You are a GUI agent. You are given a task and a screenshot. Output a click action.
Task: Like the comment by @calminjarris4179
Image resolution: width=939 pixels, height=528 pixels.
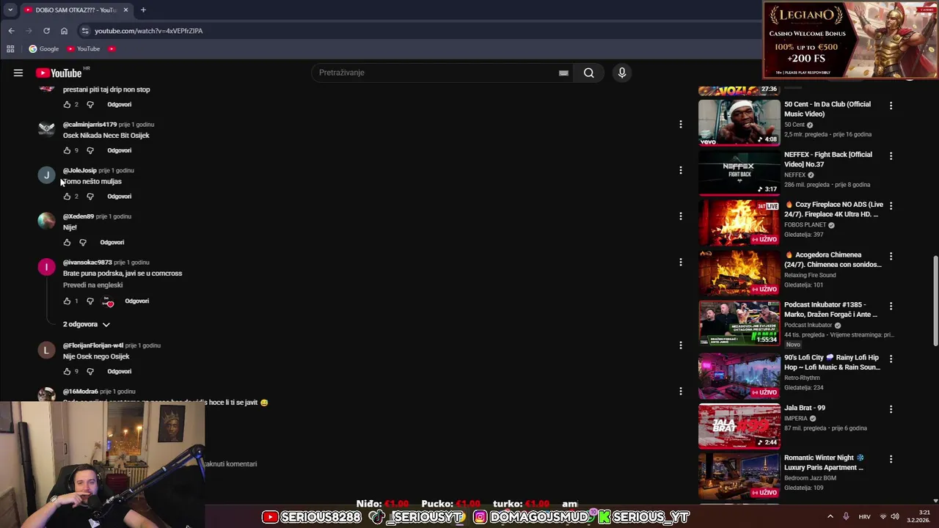click(x=67, y=150)
